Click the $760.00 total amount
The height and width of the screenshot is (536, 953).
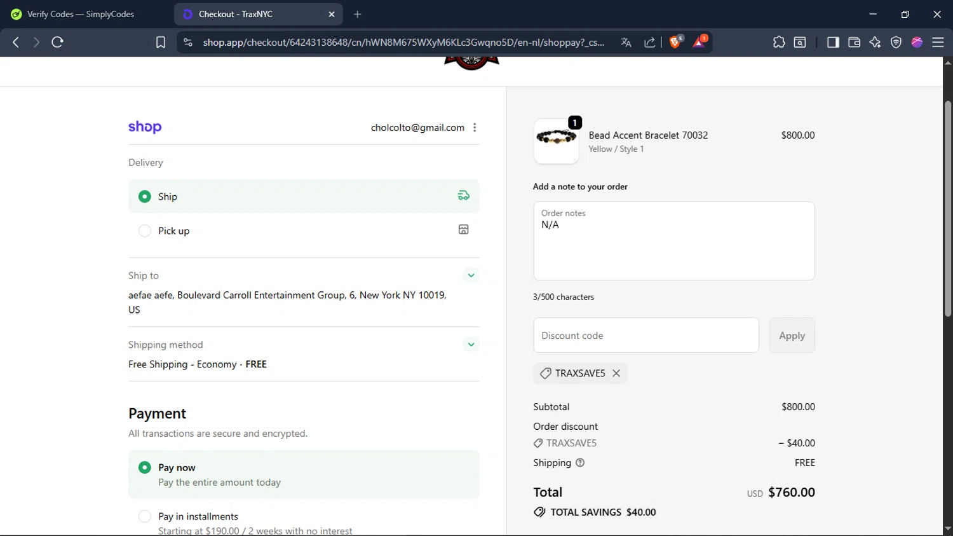[x=791, y=492]
